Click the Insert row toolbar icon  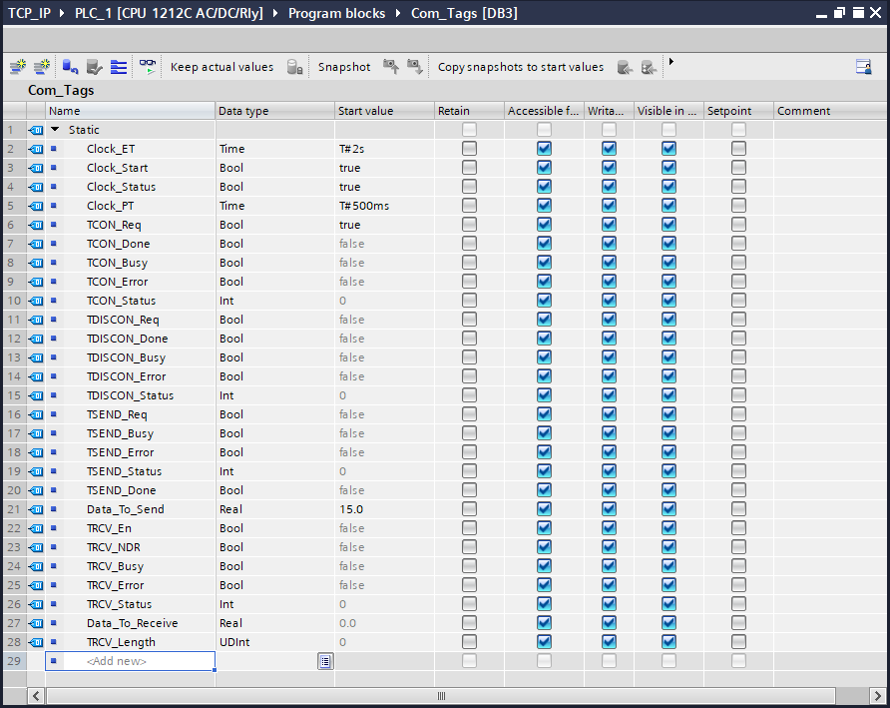tap(18, 67)
